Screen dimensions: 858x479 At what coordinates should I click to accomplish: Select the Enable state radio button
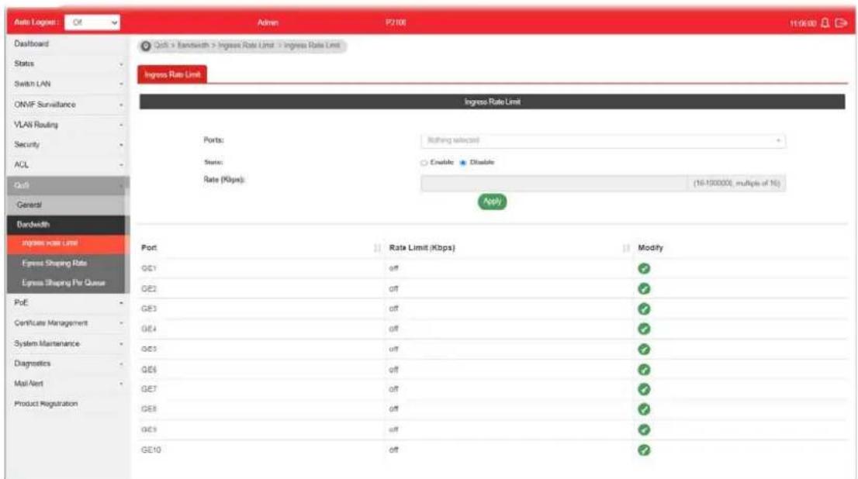424,163
